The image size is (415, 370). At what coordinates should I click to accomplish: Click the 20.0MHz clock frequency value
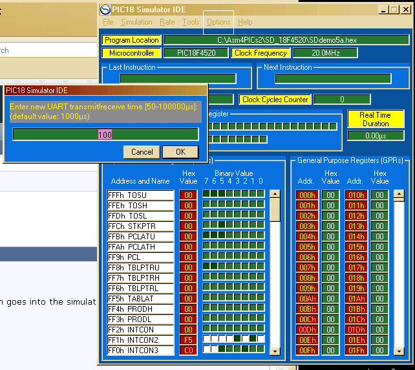[326, 53]
